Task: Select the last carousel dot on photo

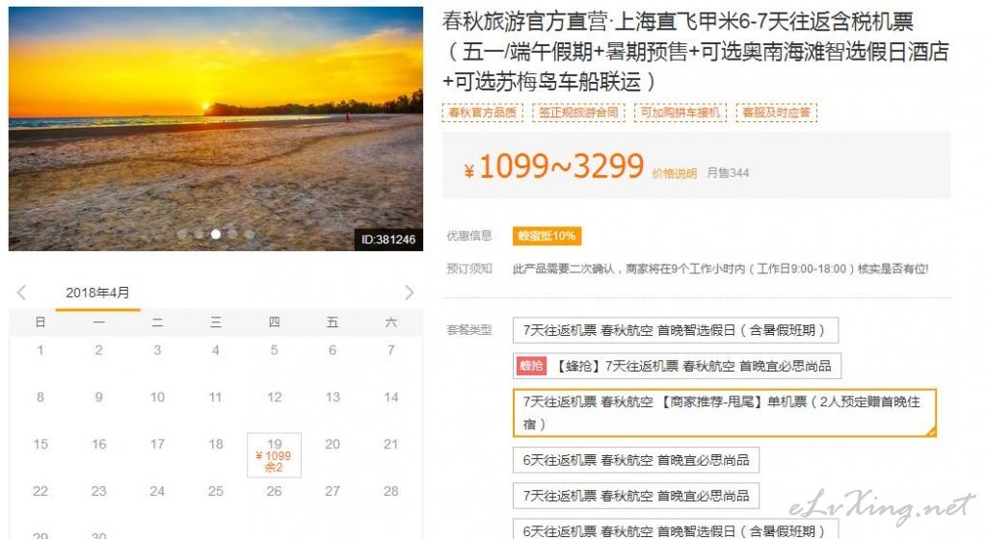Action: click(250, 234)
